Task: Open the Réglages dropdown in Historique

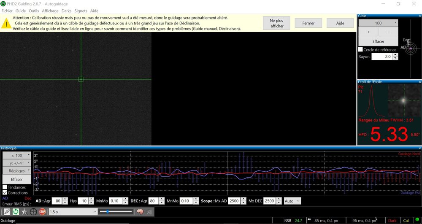Action: 17,170
